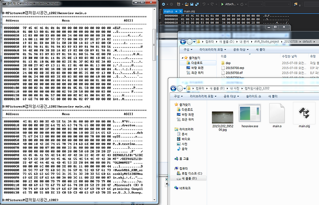
Task: Select 홈 그룹 in front Explorer sidebar
Action: point(182,158)
